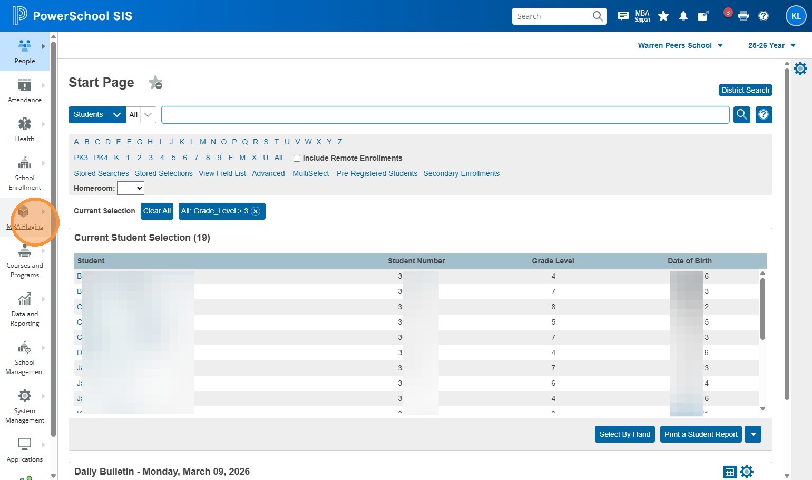Click the PowerSchool SIS logo

(x=72, y=16)
